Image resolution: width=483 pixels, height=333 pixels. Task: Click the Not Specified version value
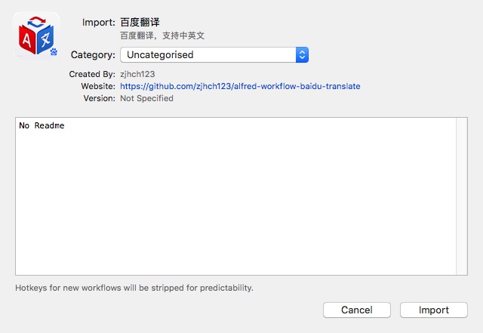pos(146,98)
